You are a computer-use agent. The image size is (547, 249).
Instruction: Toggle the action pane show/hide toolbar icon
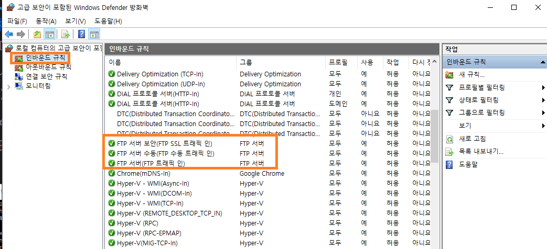click(94, 34)
